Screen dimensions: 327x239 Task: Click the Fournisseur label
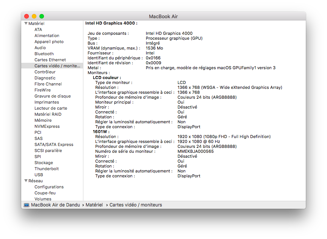[x=100, y=53]
